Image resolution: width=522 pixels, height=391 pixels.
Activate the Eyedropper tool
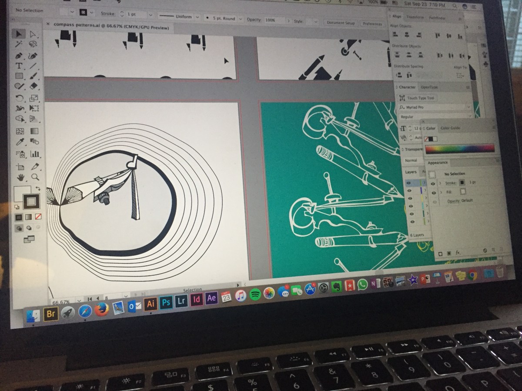coord(20,142)
